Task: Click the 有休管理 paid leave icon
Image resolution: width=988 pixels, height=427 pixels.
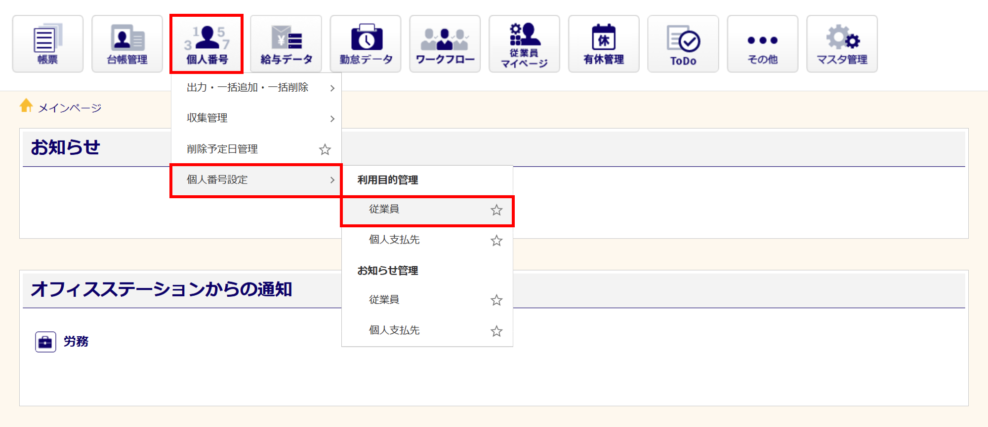Action: (x=604, y=44)
